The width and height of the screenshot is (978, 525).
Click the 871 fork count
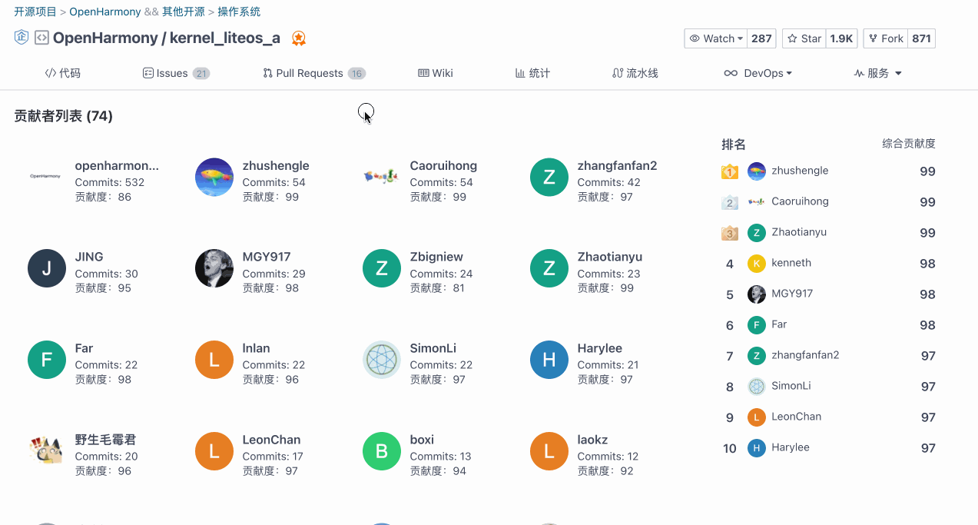pyautogui.click(x=921, y=38)
